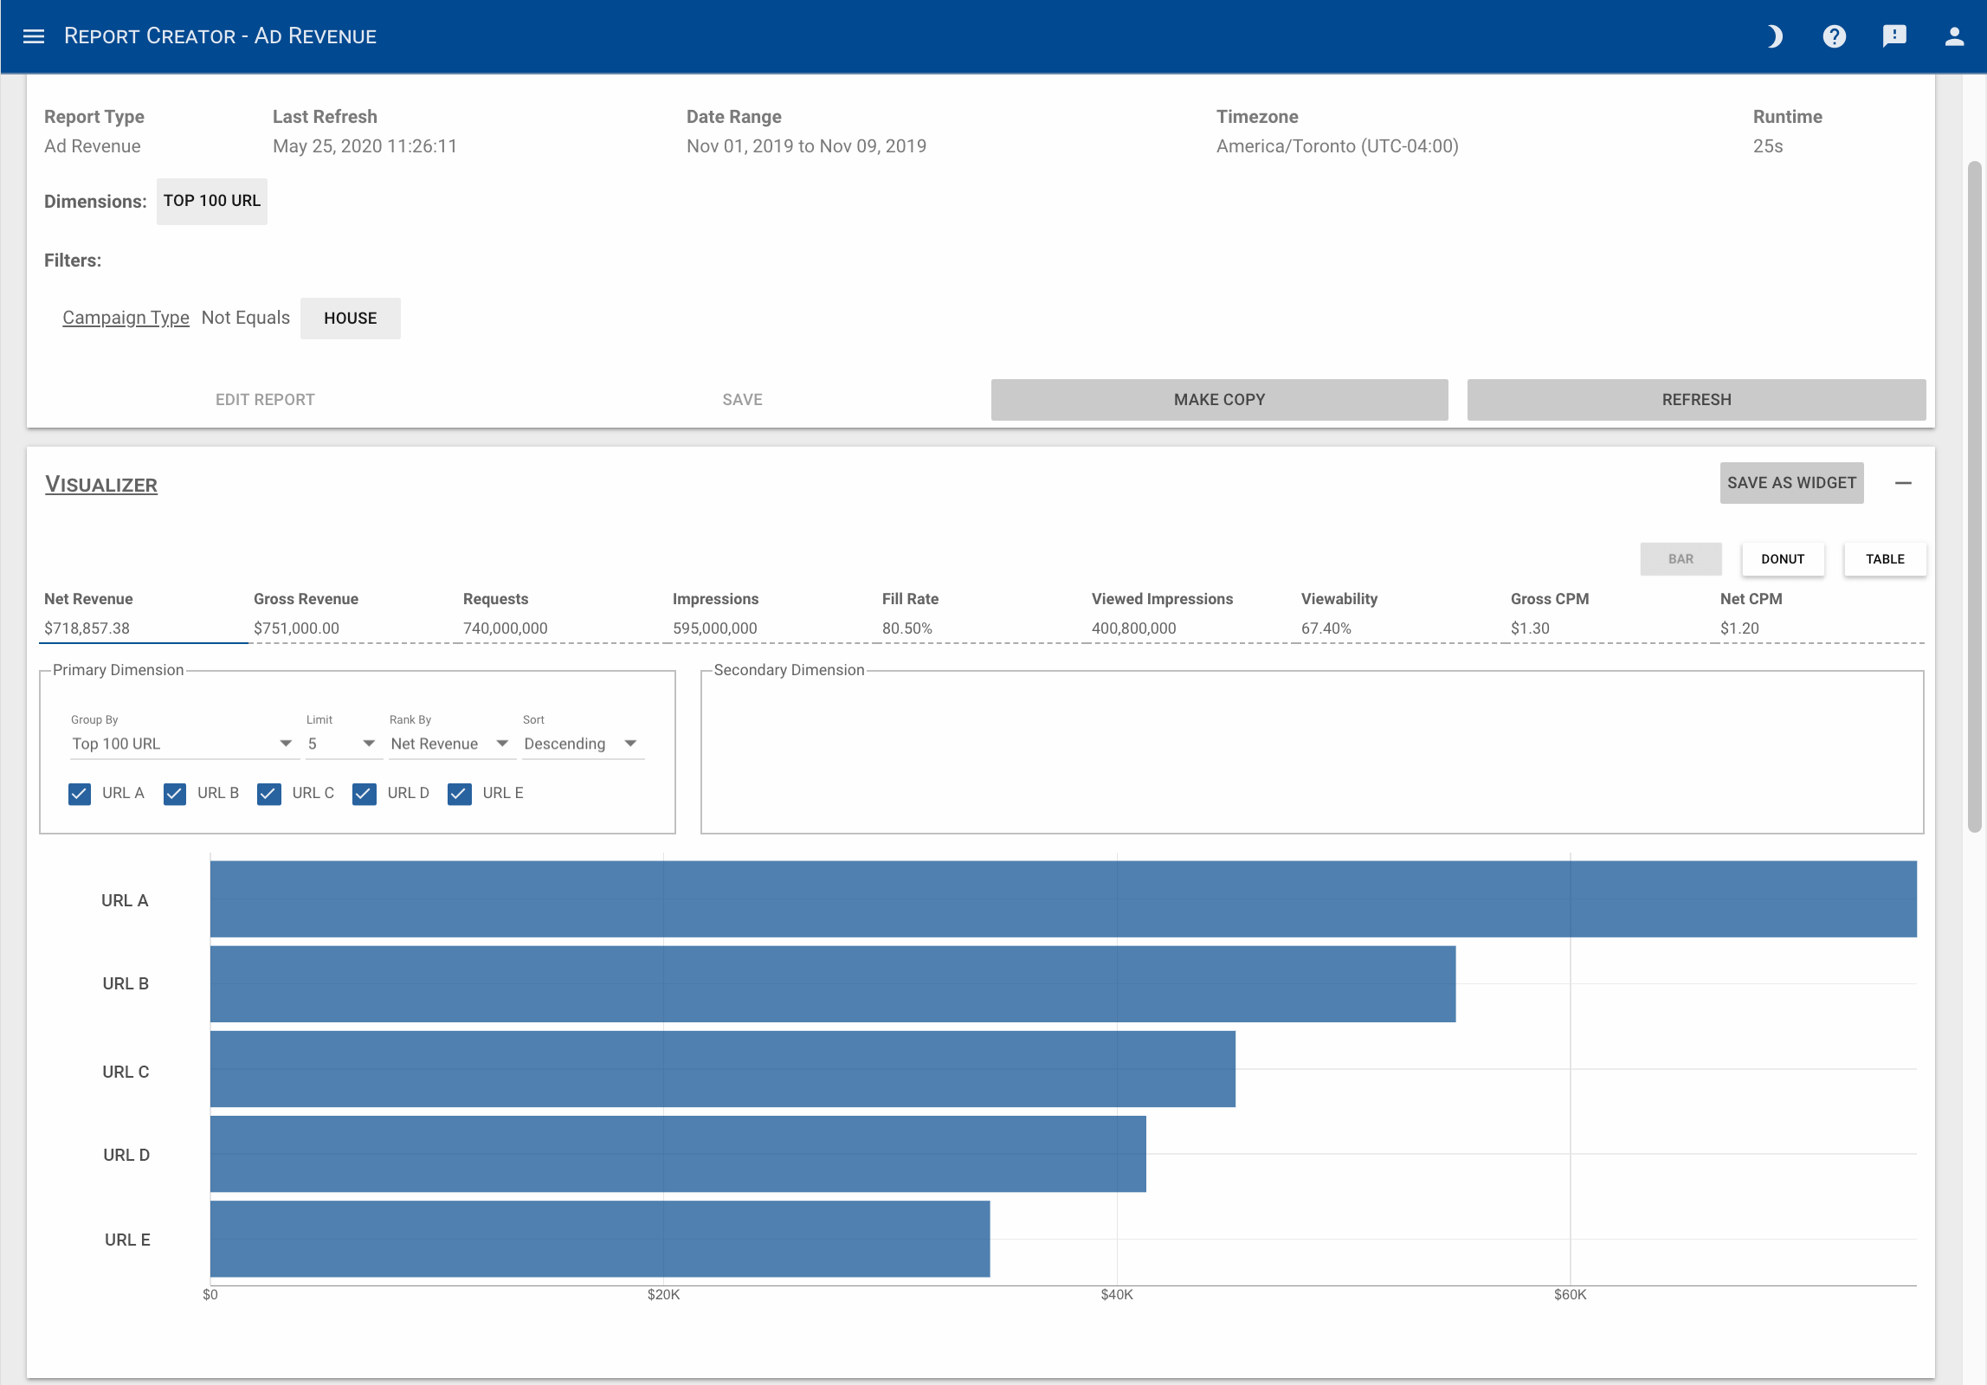Uncheck the URL A checkbox
Image resolution: width=1987 pixels, height=1385 pixels.
pyautogui.click(x=80, y=794)
